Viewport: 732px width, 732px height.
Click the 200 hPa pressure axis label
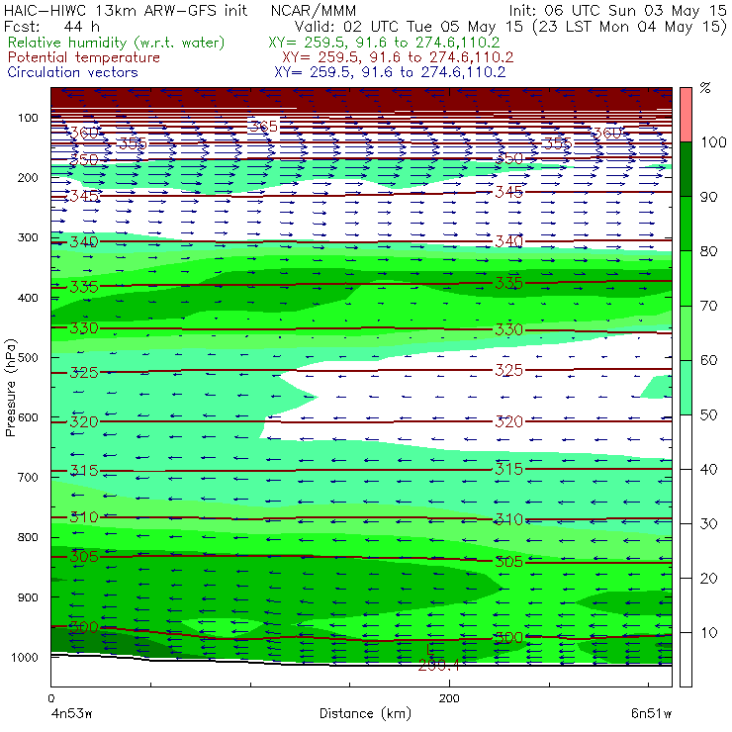tap(28, 177)
